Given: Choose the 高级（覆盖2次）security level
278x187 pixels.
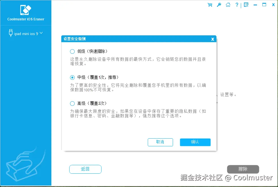Looking at the screenshot, I should (x=72, y=103).
